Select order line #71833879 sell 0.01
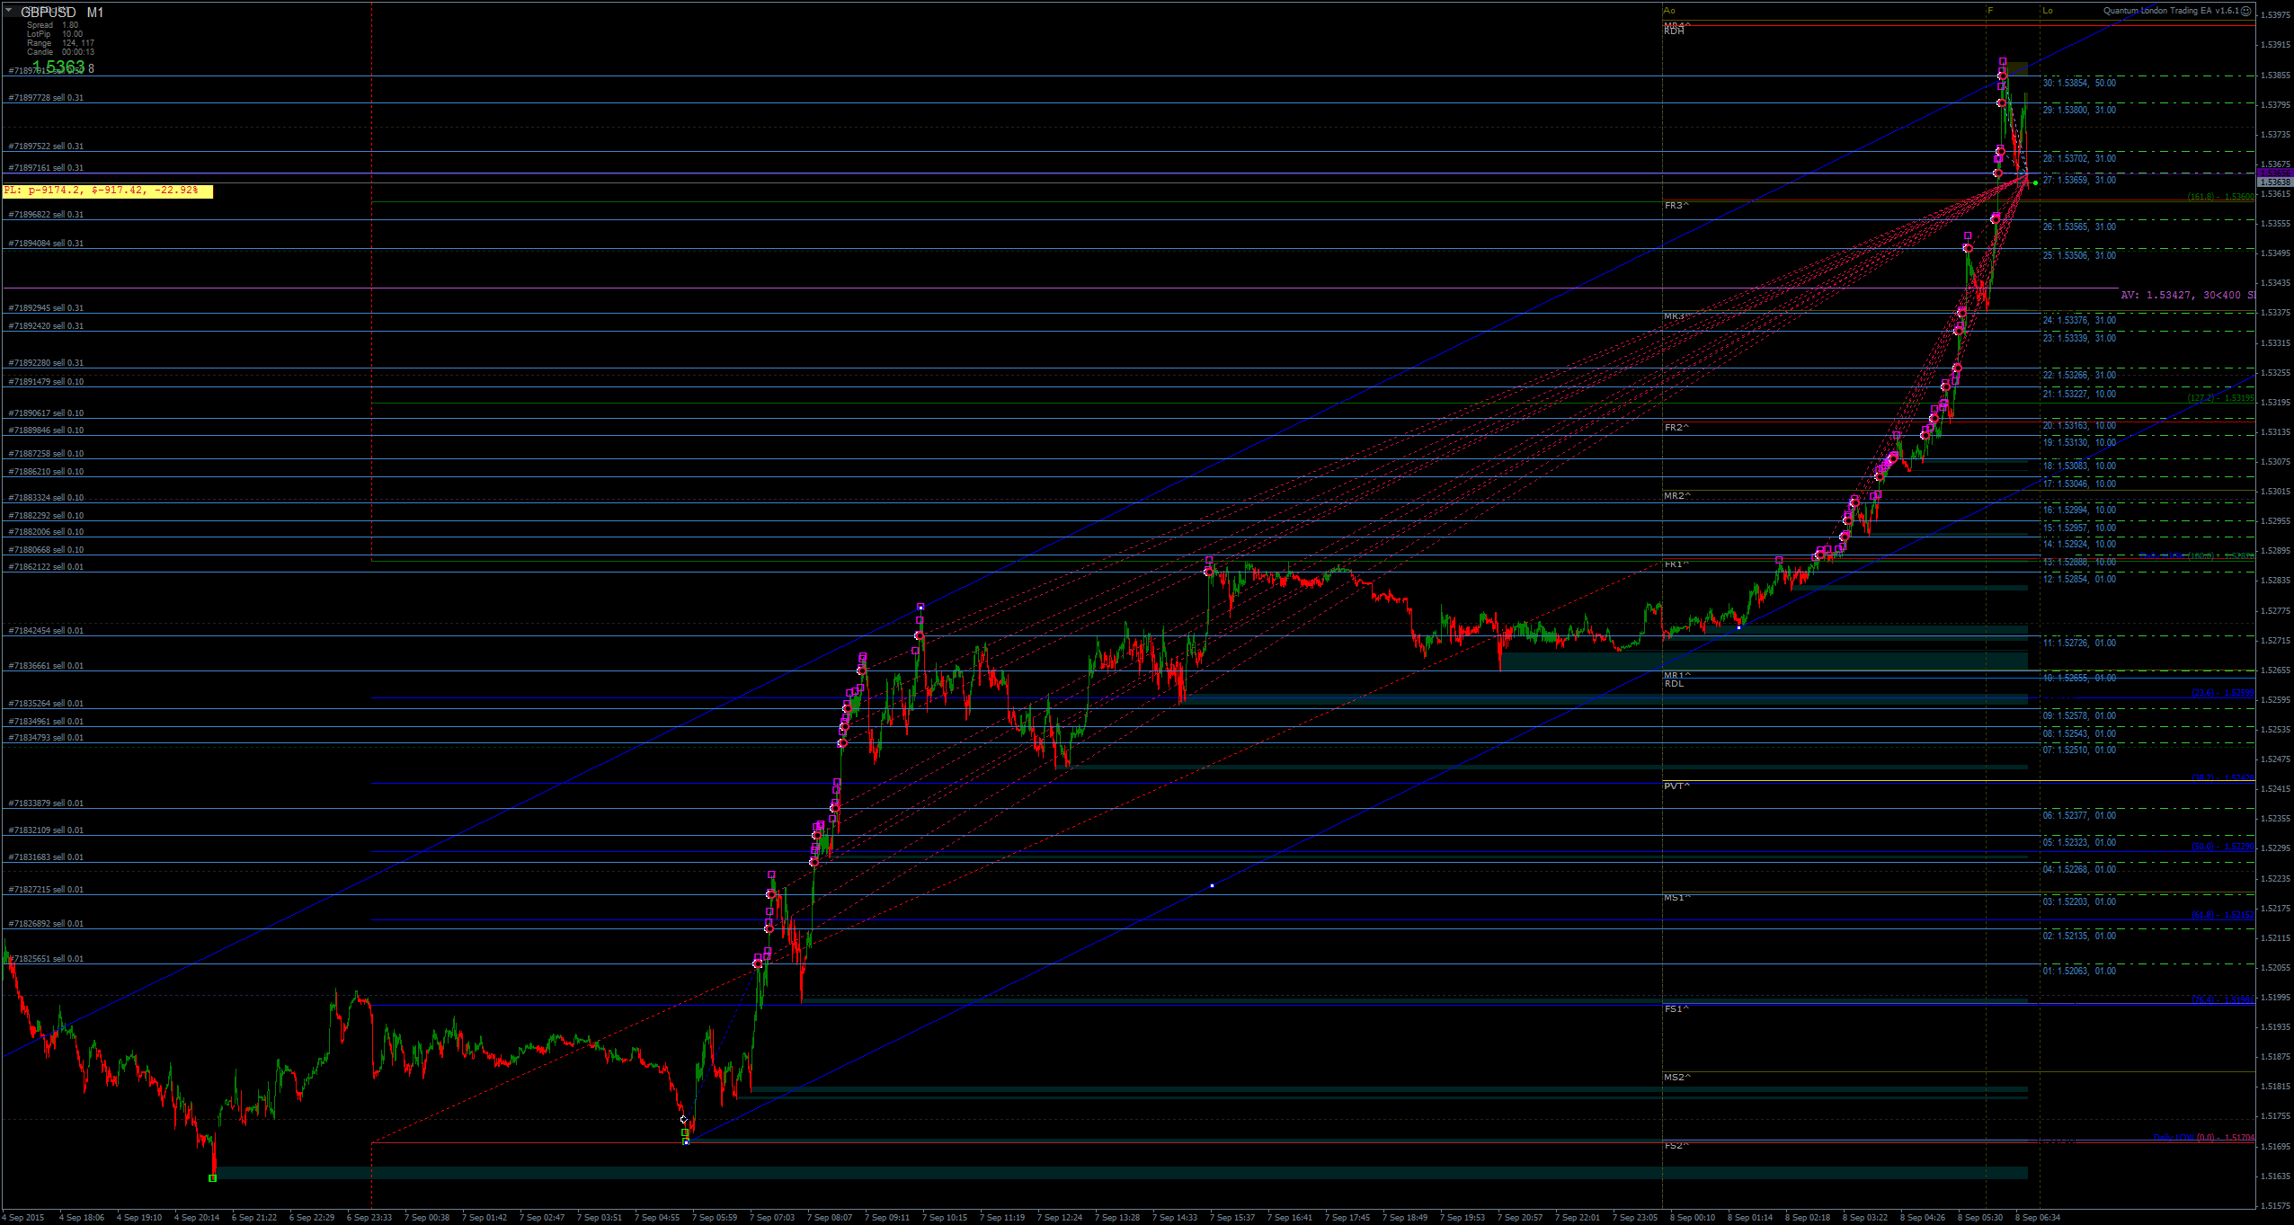Screen dimensions: 2294x1225 (46, 803)
